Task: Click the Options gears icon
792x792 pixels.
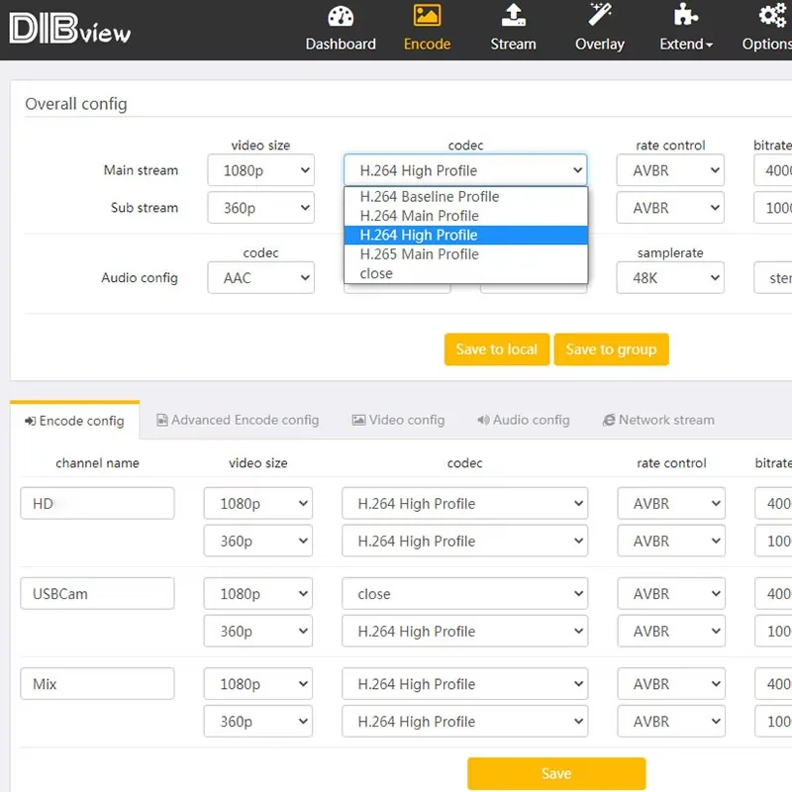Action: (x=772, y=16)
